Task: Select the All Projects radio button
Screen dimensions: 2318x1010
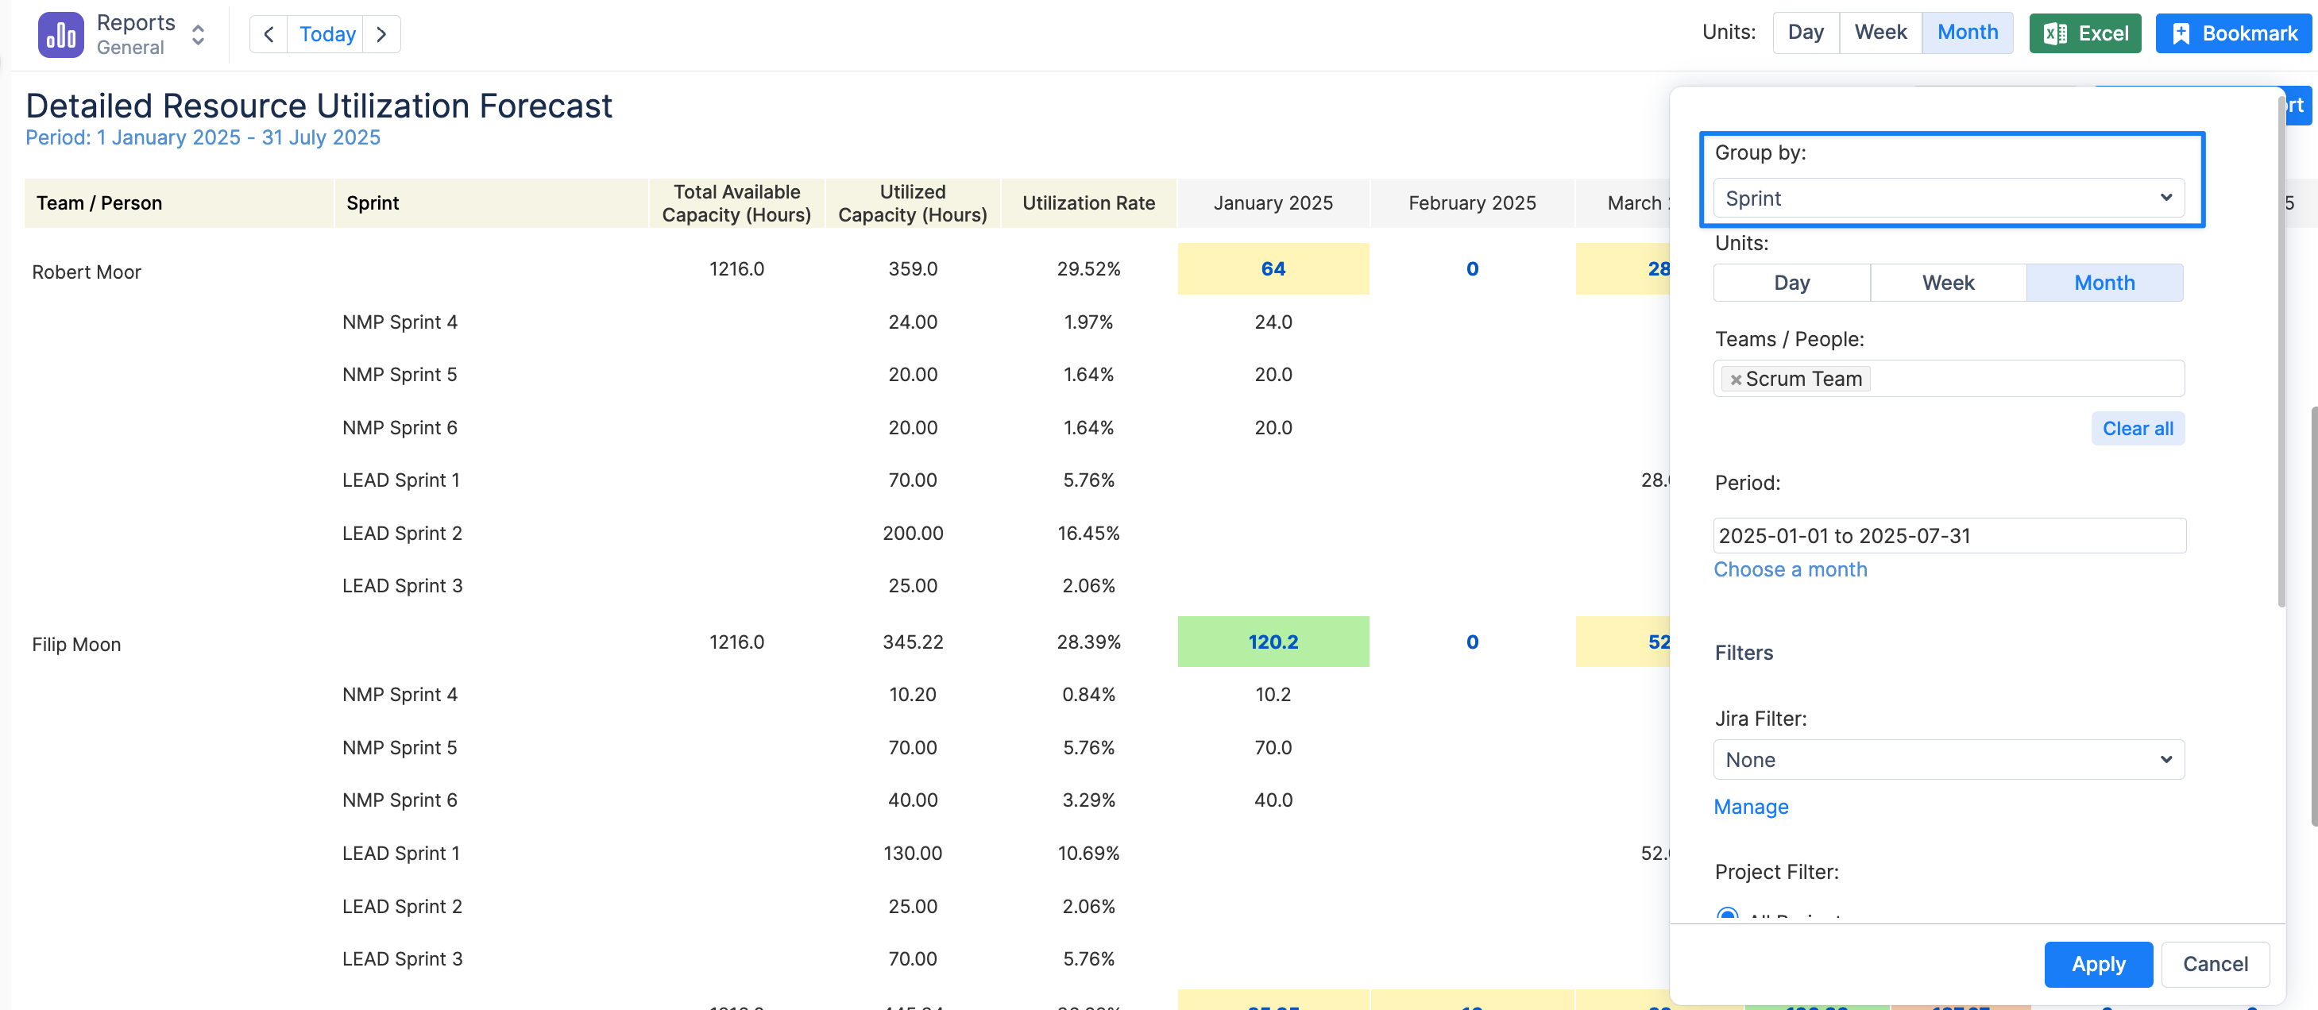Action: (1727, 915)
